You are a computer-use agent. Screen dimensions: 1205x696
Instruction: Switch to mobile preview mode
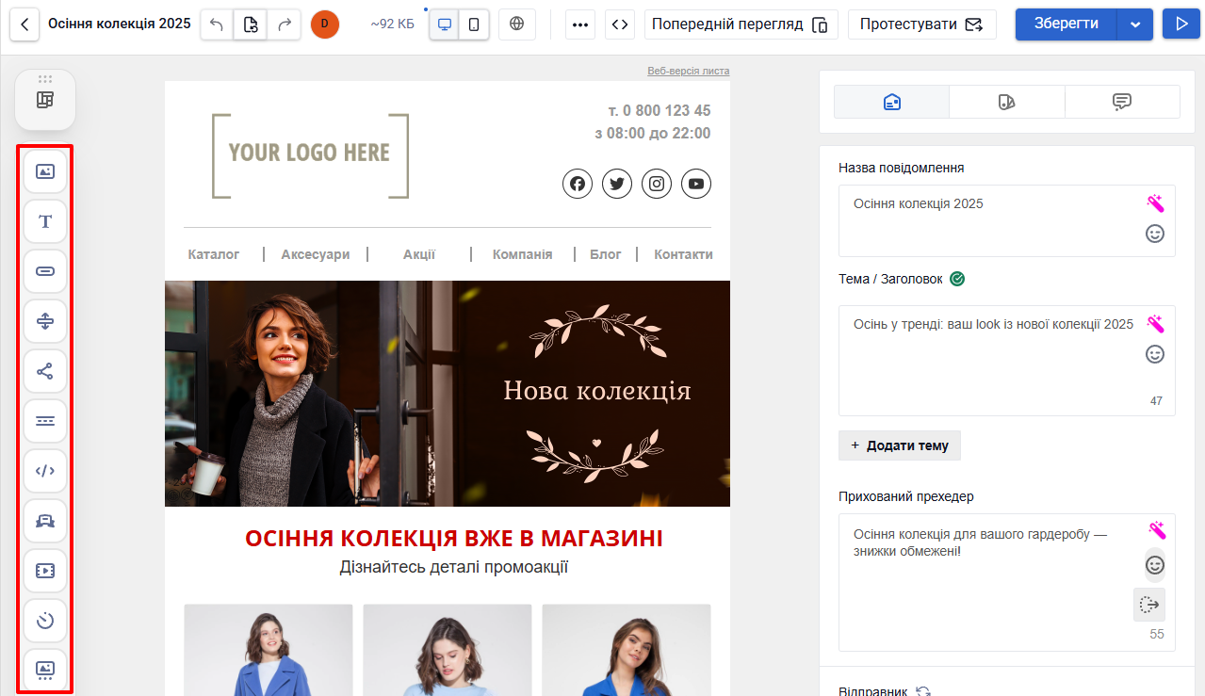(x=474, y=24)
